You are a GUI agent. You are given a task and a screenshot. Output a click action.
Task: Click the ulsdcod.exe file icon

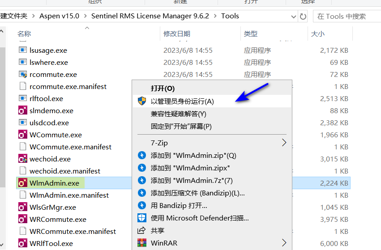23,123
